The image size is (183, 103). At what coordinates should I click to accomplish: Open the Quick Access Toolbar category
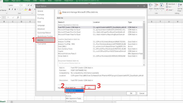pos(45,36)
